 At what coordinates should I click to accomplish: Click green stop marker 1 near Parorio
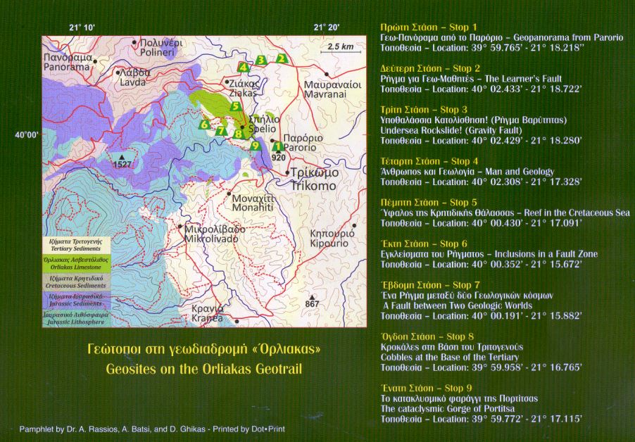click(x=277, y=146)
